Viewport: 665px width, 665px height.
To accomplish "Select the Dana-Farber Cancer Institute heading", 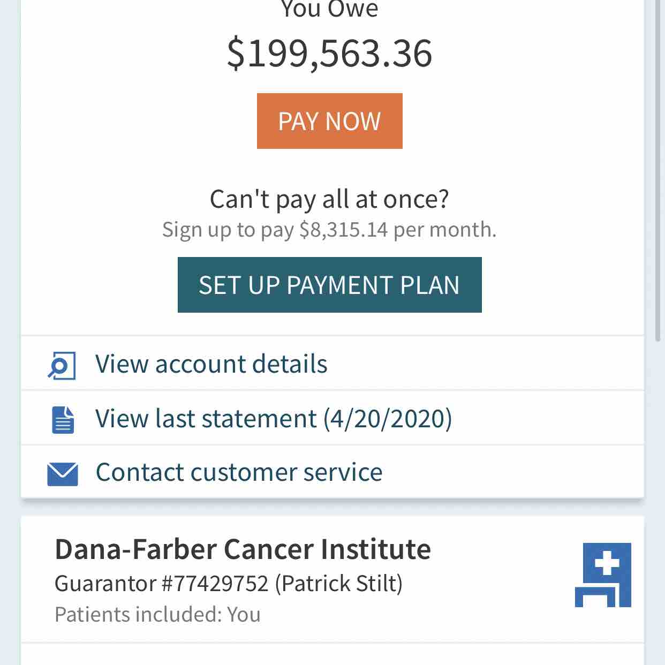I will pos(243,549).
